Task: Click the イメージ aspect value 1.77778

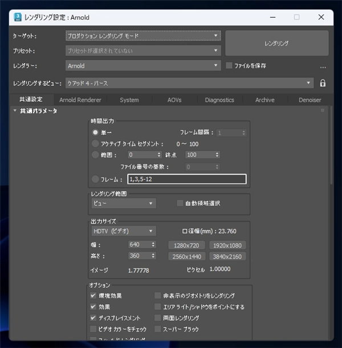Action: (x=139, y=270)
